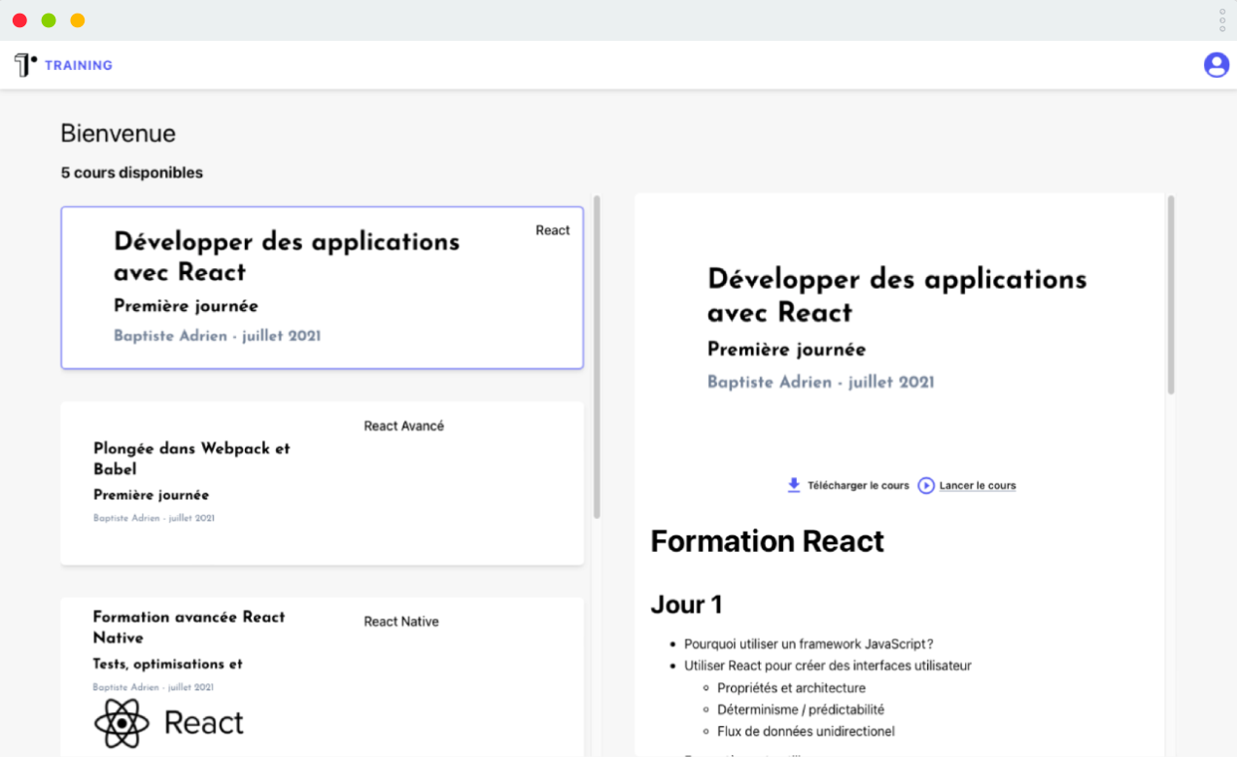This screenshot has height=757, width=1237.
Task: Launch the course via Lancer le cours
Action: 979,485
